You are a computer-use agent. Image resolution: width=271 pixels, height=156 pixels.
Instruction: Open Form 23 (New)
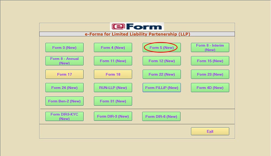[210, 74]
